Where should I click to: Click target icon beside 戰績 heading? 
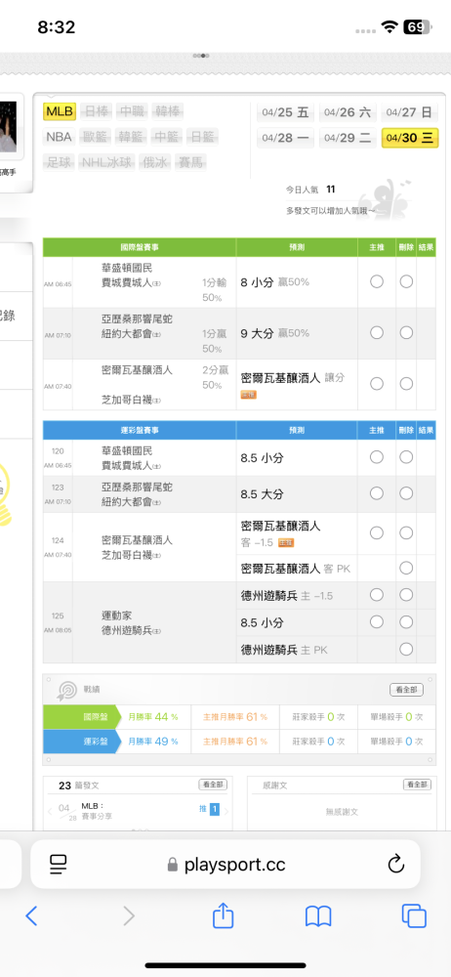coord(66,690)
